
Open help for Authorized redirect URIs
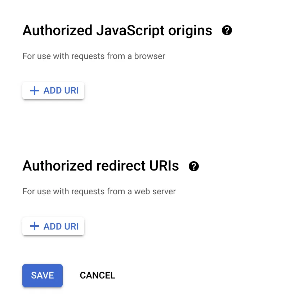tap(194, 166)
